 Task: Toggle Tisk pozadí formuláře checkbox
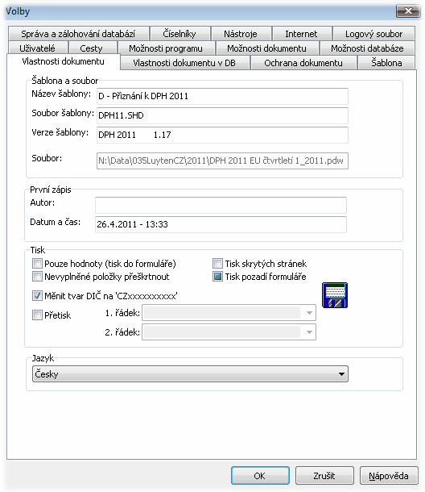coord(217,277)
